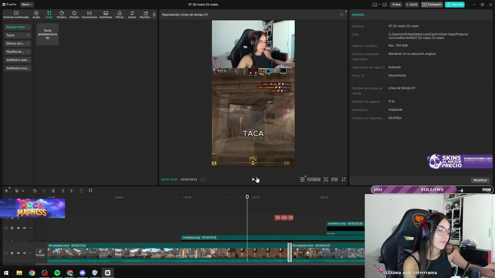Toggle overlay track visibility eye
The width and height of the screenshot is (495, 278).
[18, 228]
